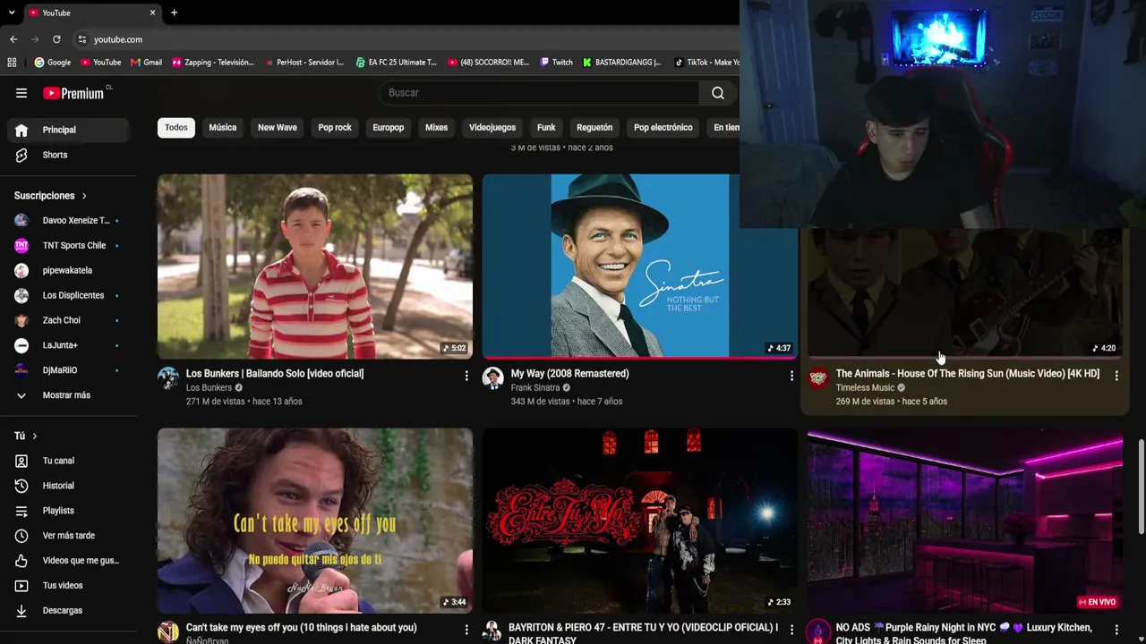Expand subscriptions with Mostrar más
Screen dimensions: 1146x644
[x=68, y=395]
